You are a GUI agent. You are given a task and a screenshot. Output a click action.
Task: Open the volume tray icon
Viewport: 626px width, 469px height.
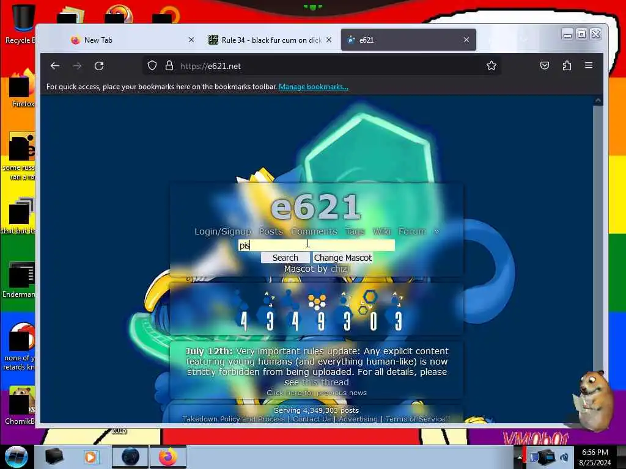(564, 457)
